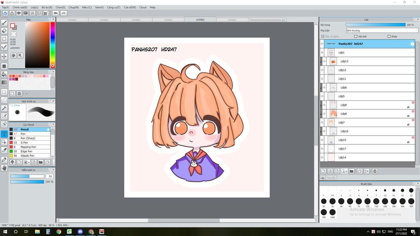Adjust the Độ trong opacity slider

(x=376, y=25)
